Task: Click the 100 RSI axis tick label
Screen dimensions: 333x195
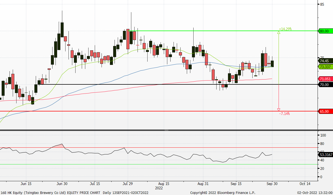Action: click(323, 135)
